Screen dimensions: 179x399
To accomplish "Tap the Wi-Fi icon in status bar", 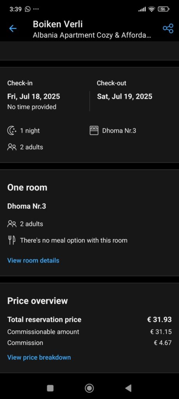I will tap(151, 9).
